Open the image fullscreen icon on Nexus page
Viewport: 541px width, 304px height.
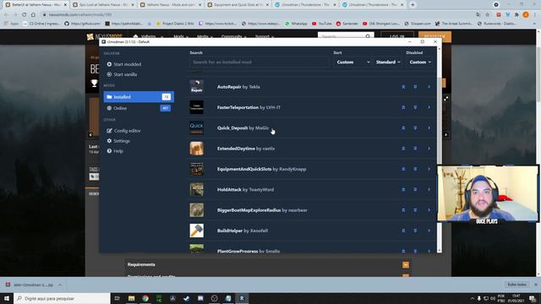[x=446, y=99]
